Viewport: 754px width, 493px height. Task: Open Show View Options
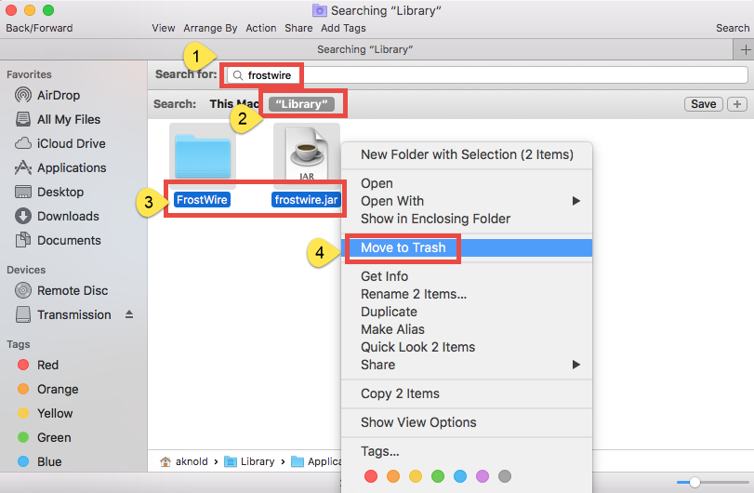tap(467, 422)
